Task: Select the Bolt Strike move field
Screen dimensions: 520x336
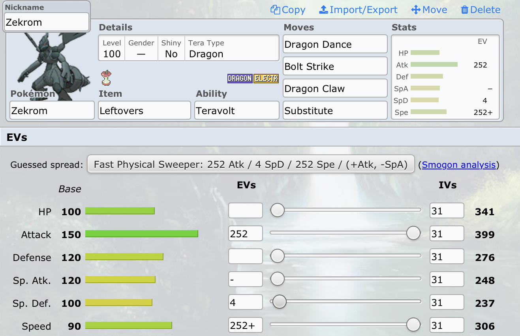Action: [x=335, y=66]
